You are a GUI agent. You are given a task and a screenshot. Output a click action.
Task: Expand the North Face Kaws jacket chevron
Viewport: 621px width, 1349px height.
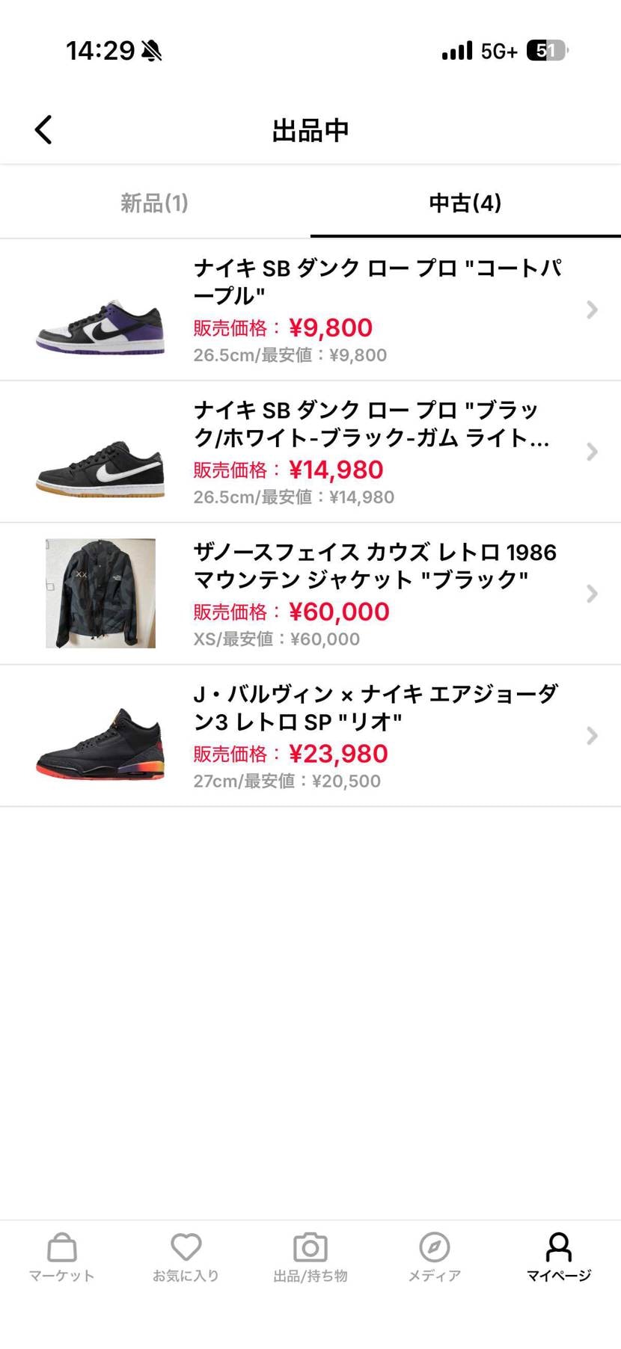(x=592, y=594)
